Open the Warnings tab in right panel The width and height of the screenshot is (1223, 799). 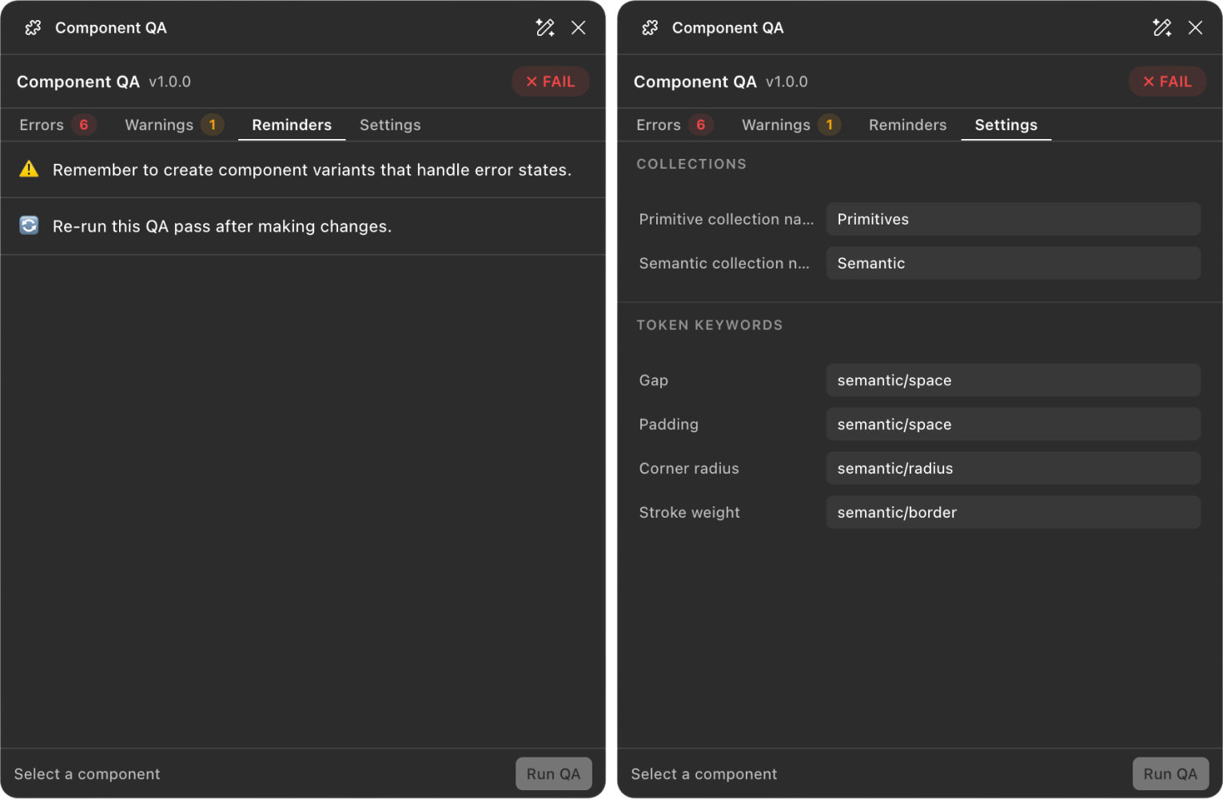(791, 125)
